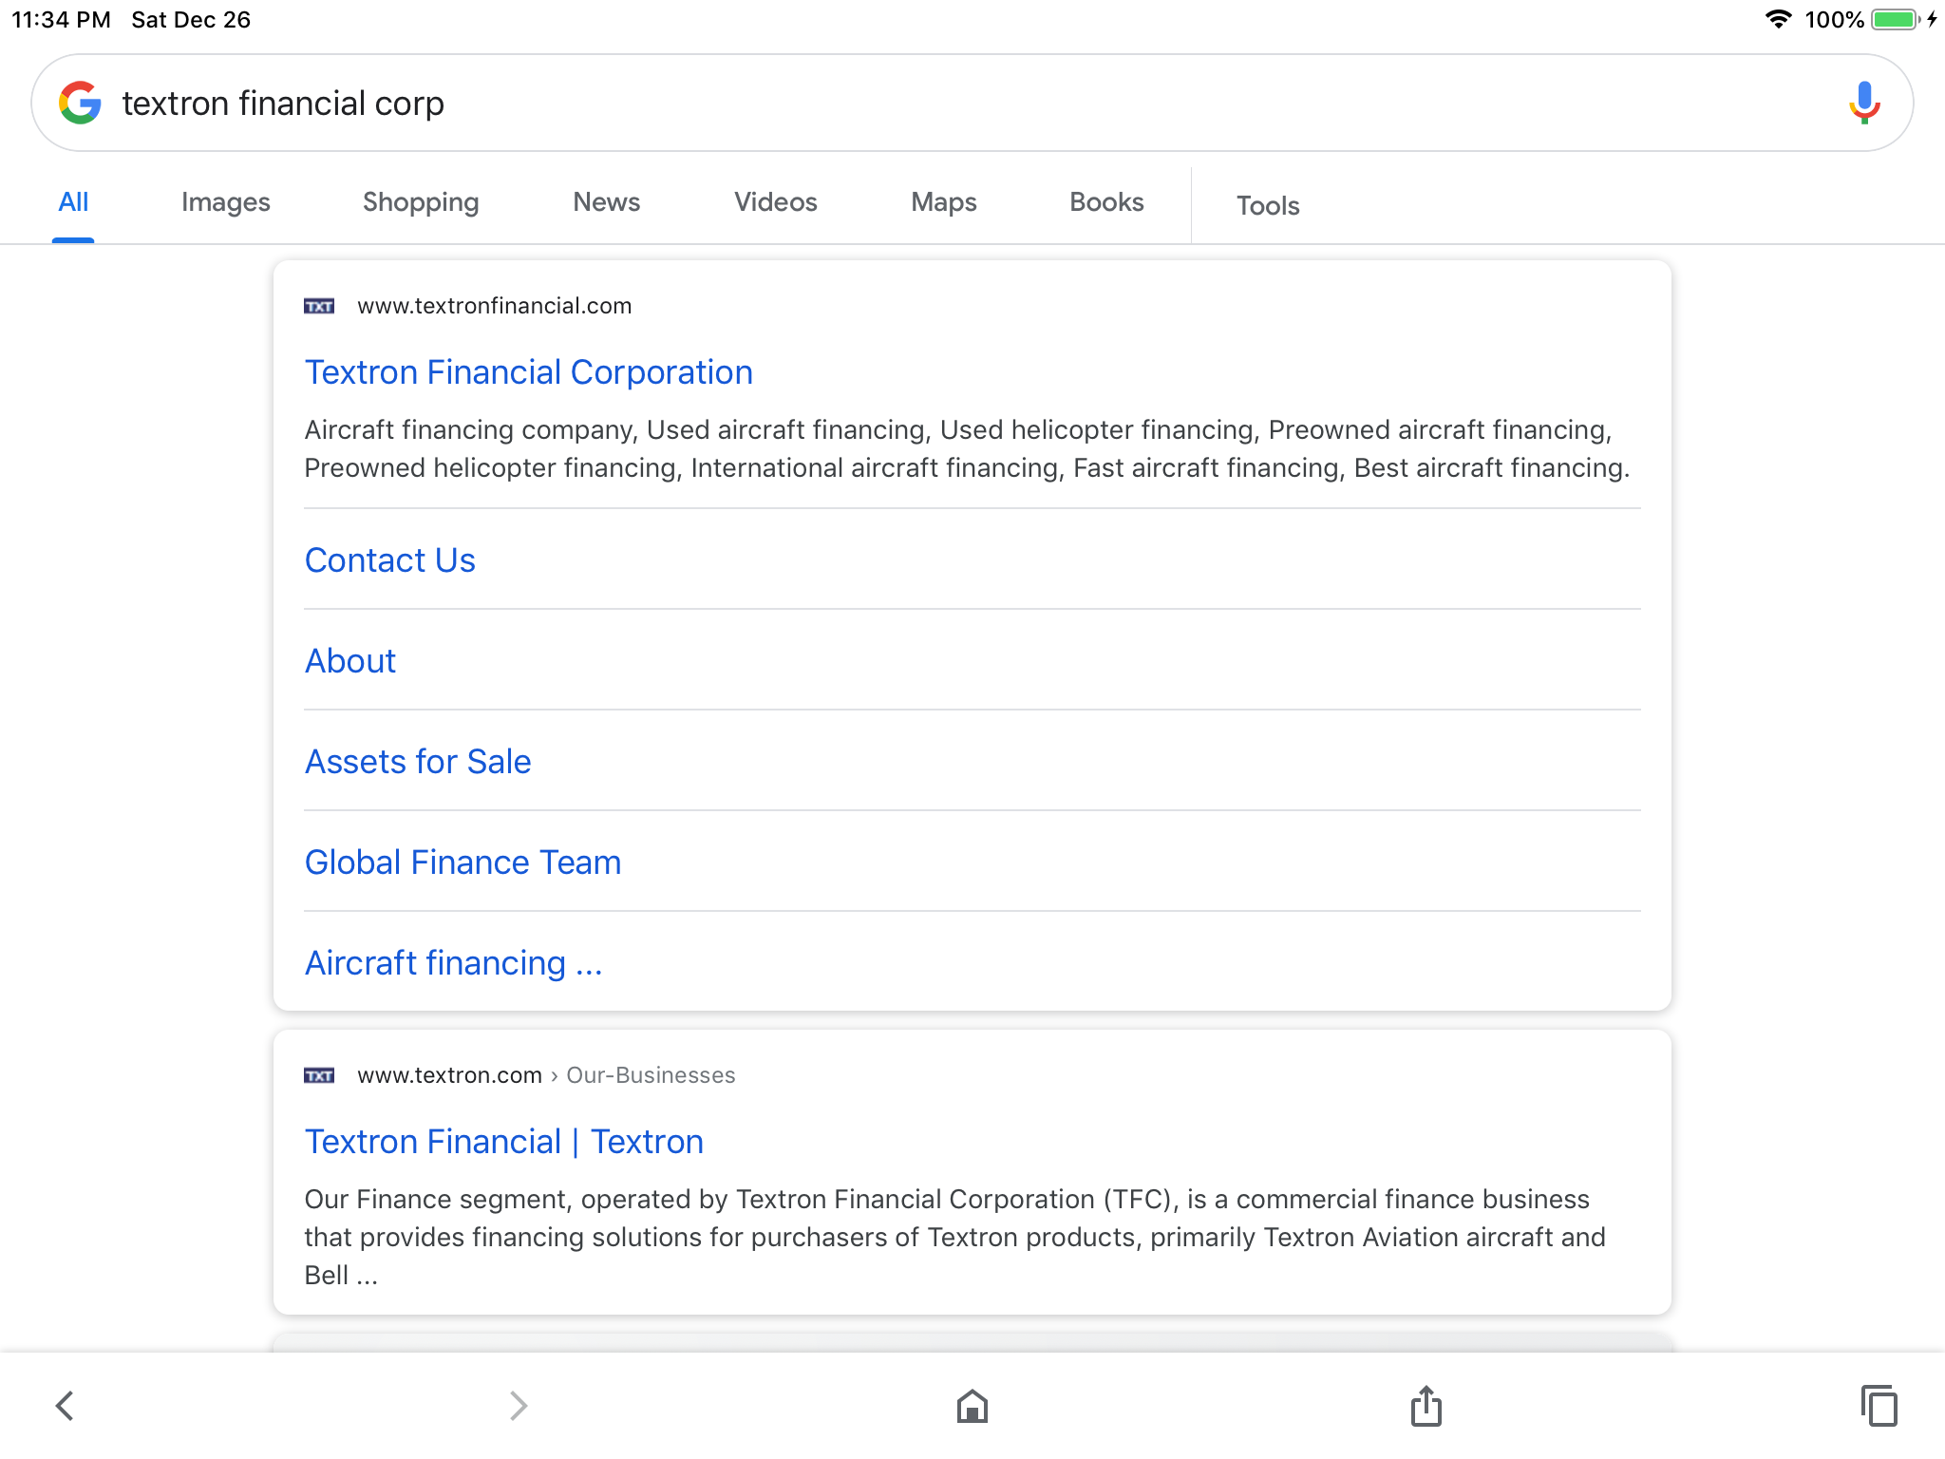Screen dimensions: 1945x1459
Task: Click the 11:34 PM clock
Action: [61, 20]
